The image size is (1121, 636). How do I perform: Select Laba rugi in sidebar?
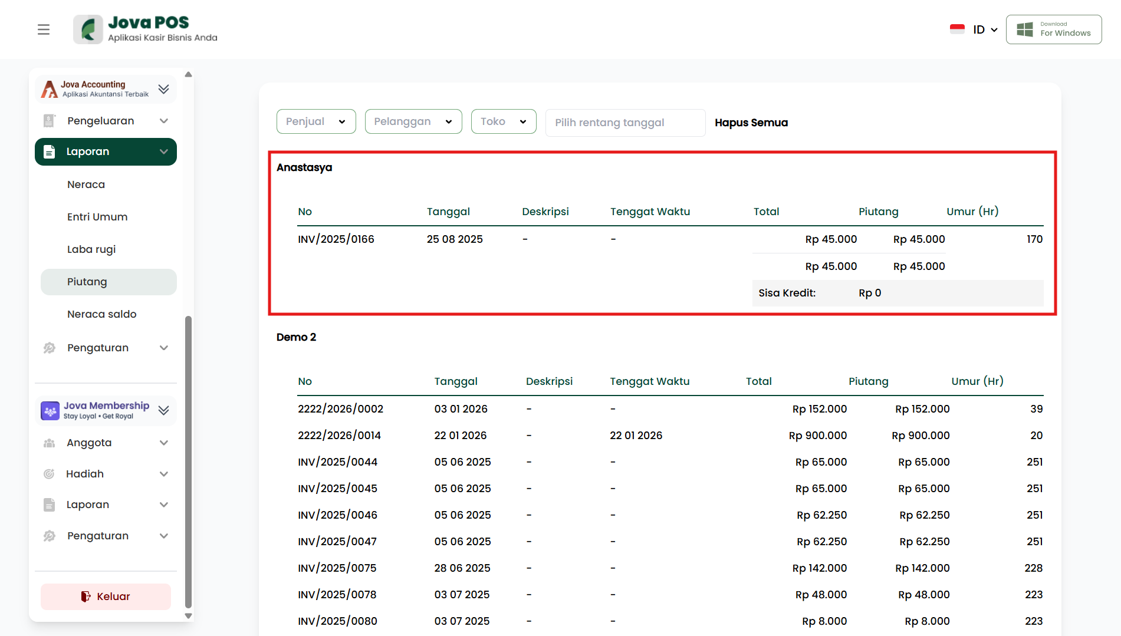[91, 249]
